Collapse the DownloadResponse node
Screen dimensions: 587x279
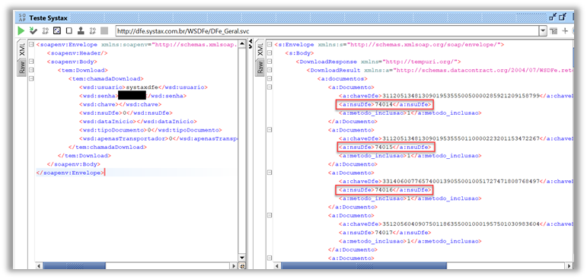pyautogui.click(x=270, y=62)
